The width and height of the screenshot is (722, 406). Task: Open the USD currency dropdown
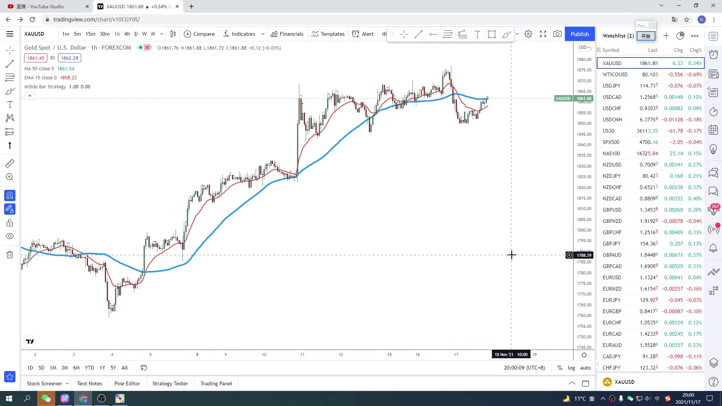point(584,47)
